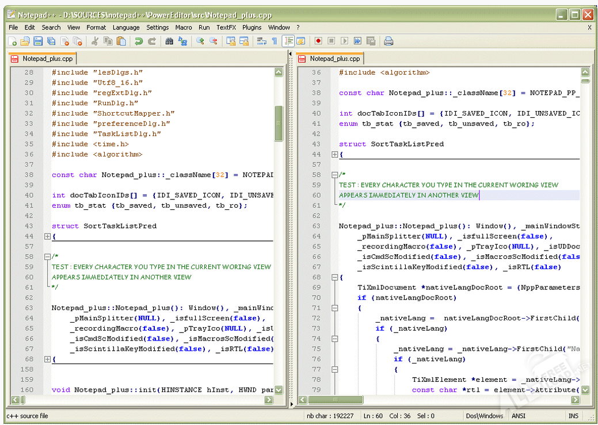Create a new file via toolbar icon
The image size is (598, 425).
pos(13,41)
